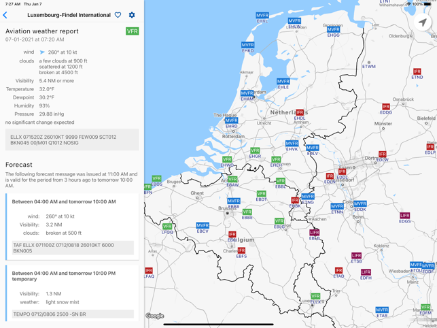Choose the EHLE MVFR marker
Viewport: 437px width, 328px height.
283,81
